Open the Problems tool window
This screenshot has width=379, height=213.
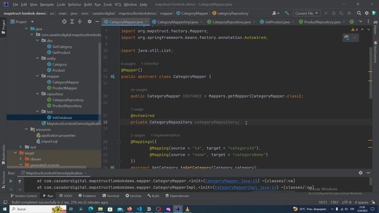[x=87, y=196]
